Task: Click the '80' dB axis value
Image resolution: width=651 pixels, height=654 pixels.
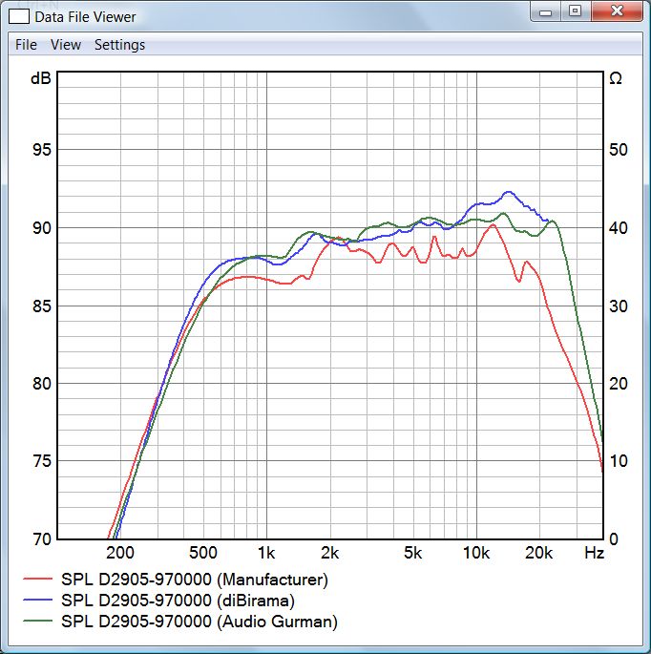Action: [42, 384]
